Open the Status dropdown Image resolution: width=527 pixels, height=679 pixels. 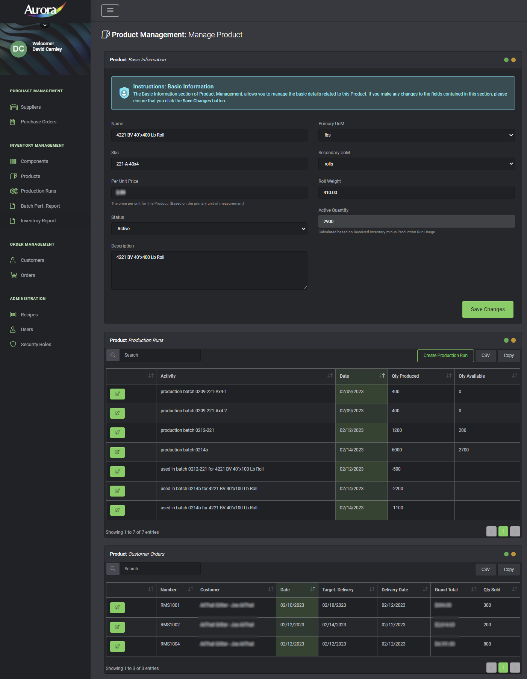point(209,229)
